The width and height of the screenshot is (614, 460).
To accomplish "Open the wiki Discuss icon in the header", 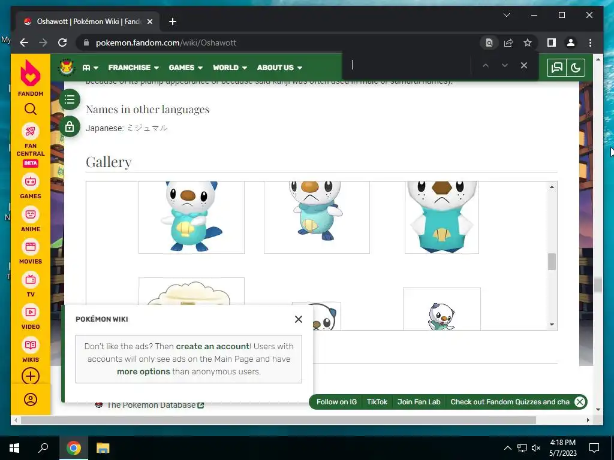I will (557, 68).
